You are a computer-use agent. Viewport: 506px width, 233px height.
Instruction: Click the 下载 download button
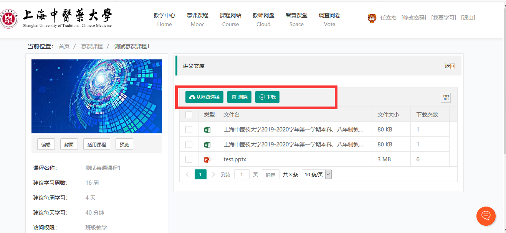[x=267, y=97]
